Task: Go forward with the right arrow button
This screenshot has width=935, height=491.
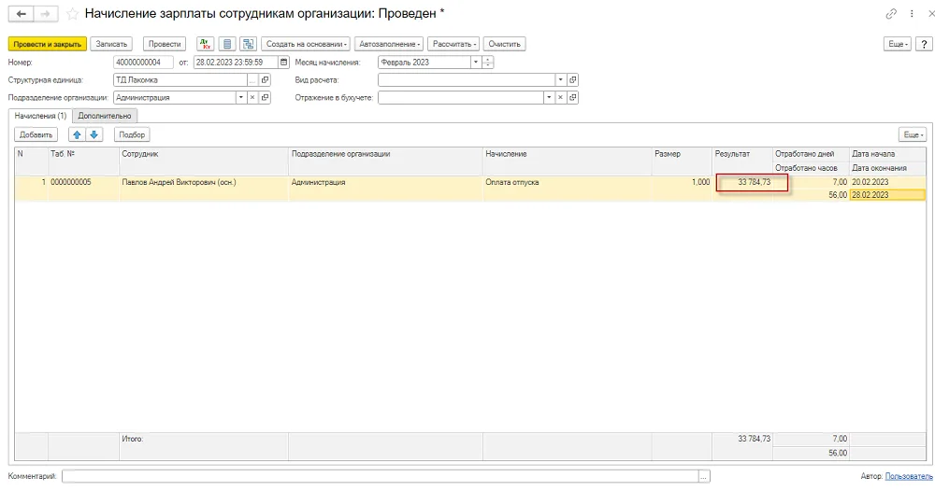Action: (x=46, y=14)
